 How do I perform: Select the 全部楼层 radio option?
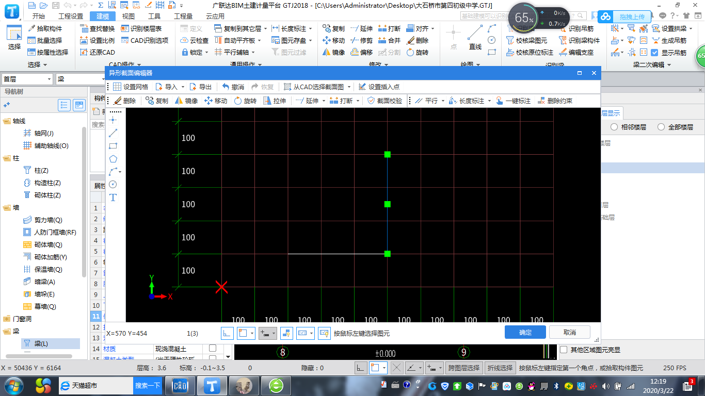click(x=661, y=127)
